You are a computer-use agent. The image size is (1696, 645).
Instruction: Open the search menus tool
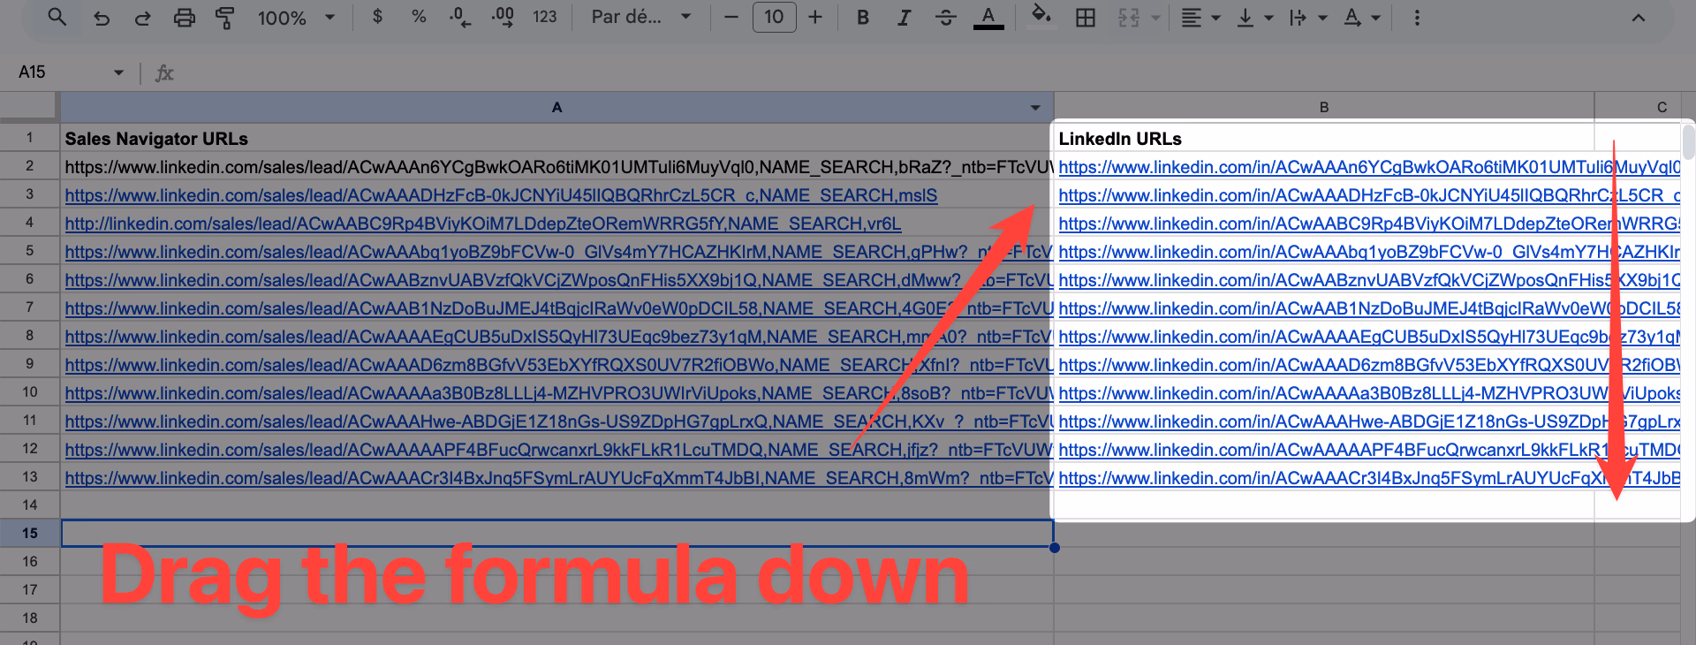(x=57, y=17)
